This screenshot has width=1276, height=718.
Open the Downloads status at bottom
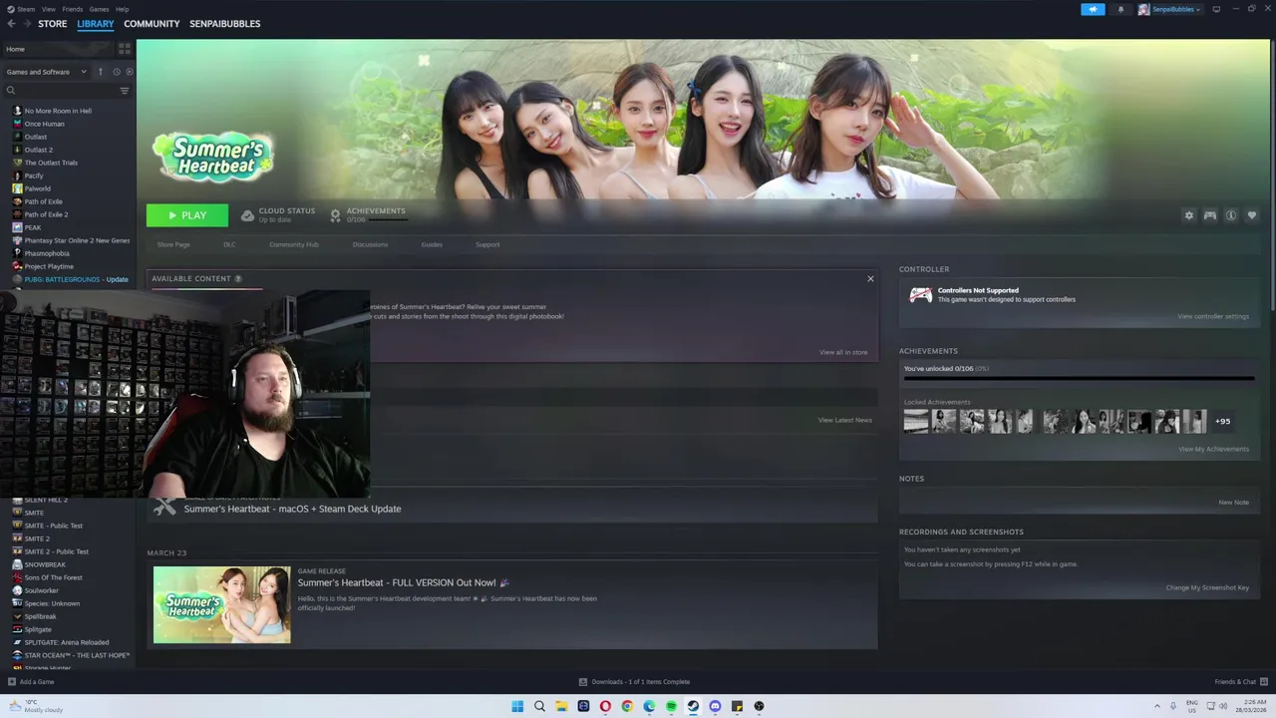[635, 682]
